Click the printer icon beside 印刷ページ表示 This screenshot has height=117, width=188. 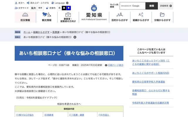[x=106, y=65]
